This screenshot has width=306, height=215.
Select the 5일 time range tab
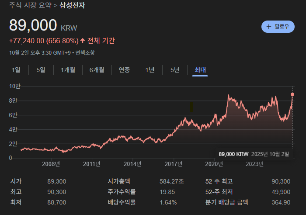point(41,70)
